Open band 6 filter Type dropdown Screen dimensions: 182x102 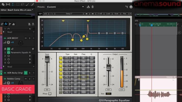click(x=70, y=77)
